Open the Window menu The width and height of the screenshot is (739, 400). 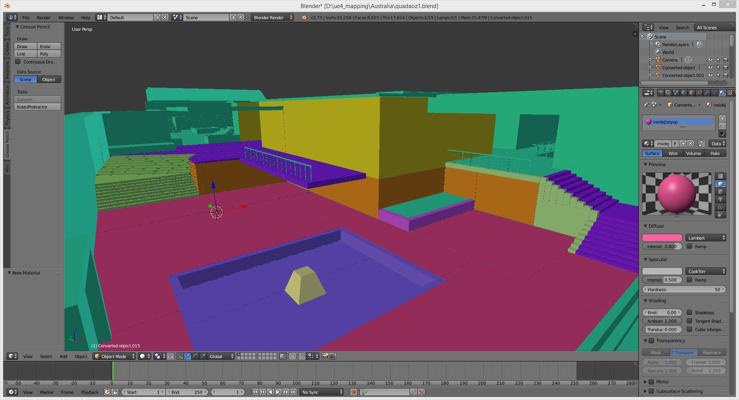point(66,17)
